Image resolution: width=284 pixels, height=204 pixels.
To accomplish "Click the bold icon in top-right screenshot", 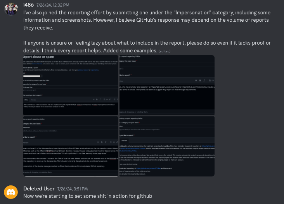I will coord(200,81).
